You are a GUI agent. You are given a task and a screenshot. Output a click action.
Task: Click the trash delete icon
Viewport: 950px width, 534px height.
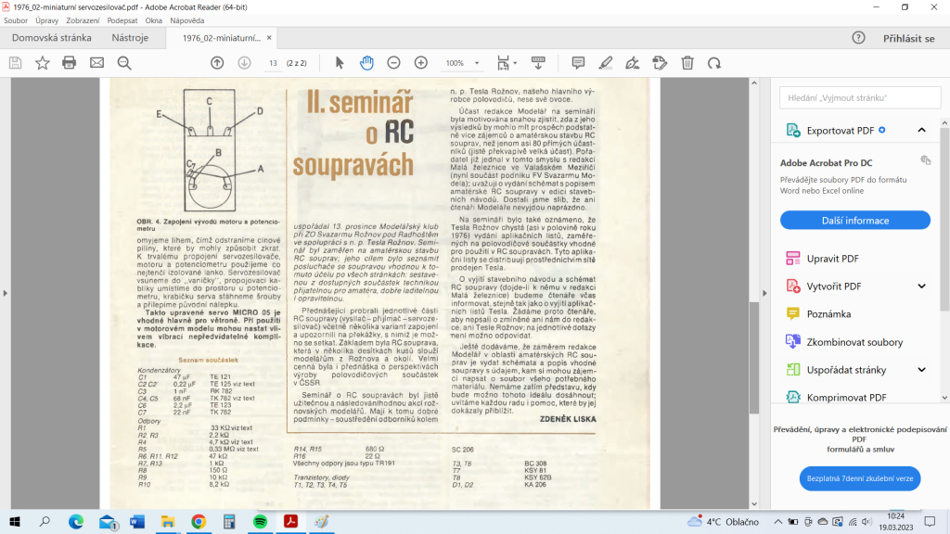pos(687,63)
